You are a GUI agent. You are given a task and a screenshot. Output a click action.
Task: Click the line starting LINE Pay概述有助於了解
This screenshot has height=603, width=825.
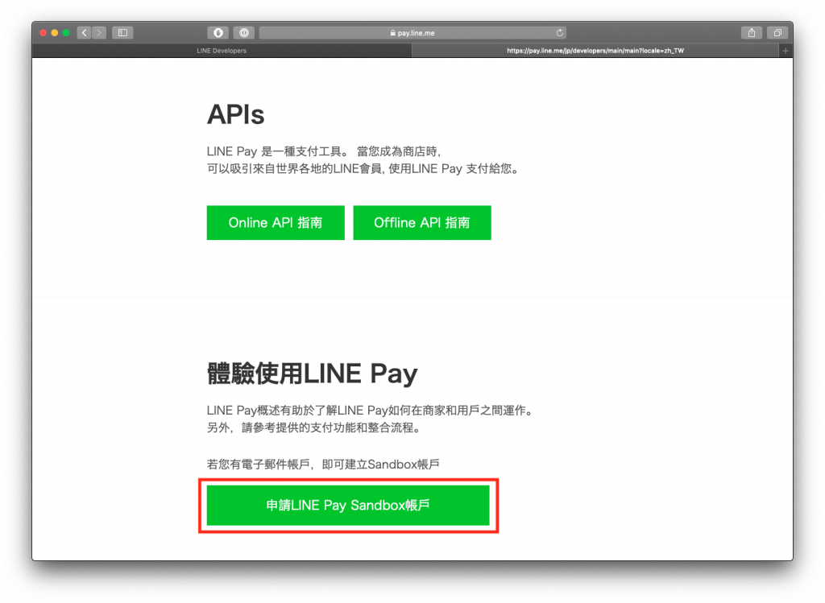(370, 411)
